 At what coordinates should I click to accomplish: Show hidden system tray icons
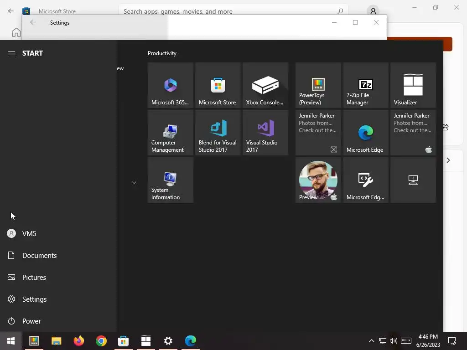[371, 341]
